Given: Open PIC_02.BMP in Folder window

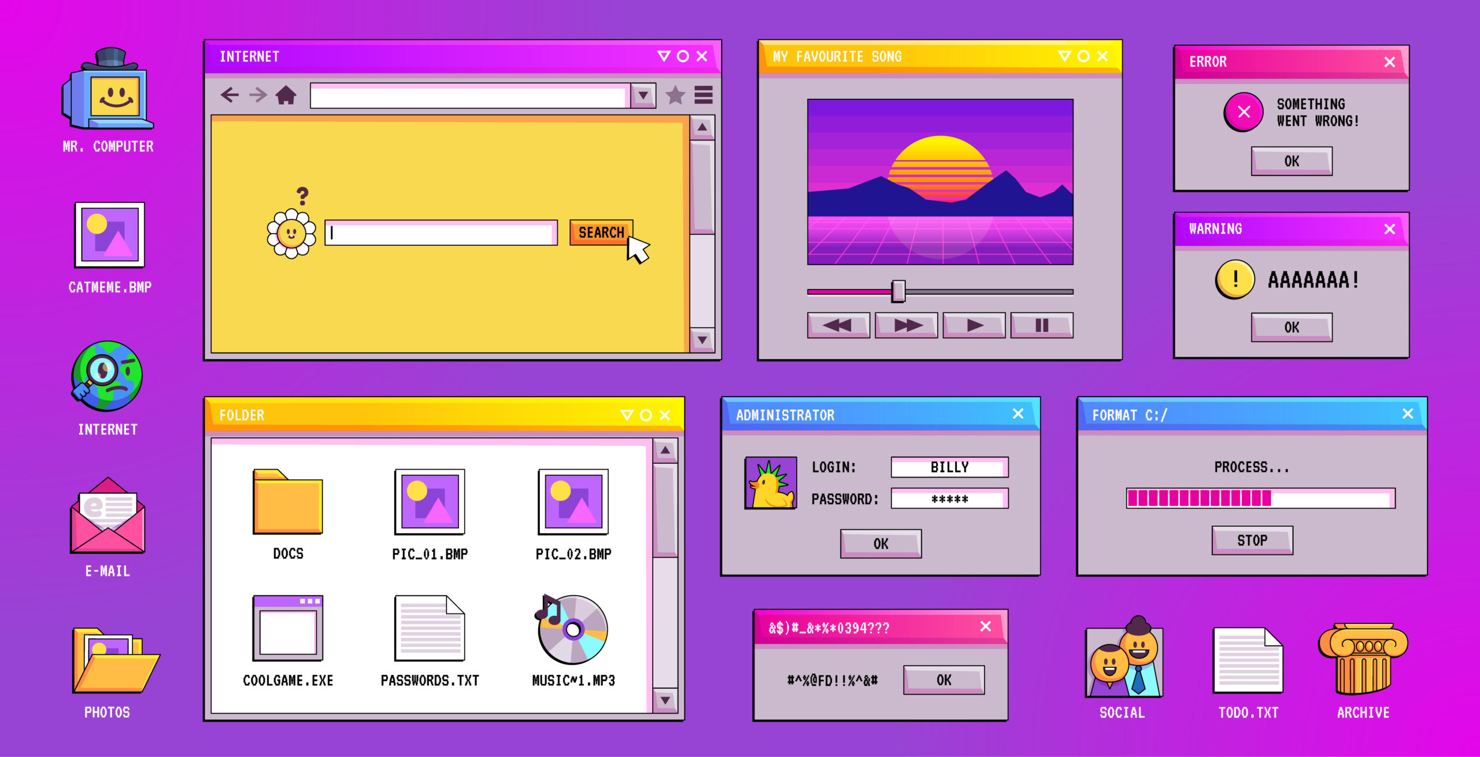Looking at the screenshot, I should [x=573, y=501].
